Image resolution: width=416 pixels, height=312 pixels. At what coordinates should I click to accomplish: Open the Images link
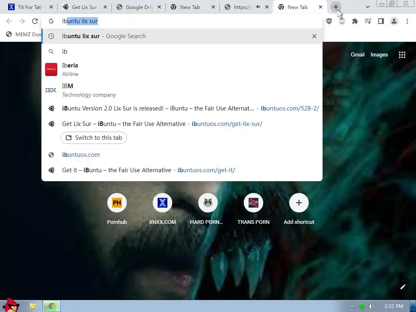pyautogui.click(x=379, y=55)
